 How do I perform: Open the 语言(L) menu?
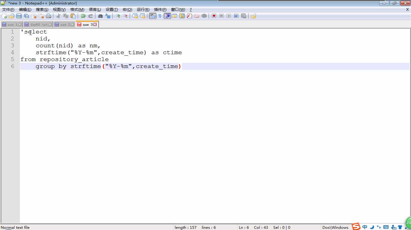click(x=95, y=10)
